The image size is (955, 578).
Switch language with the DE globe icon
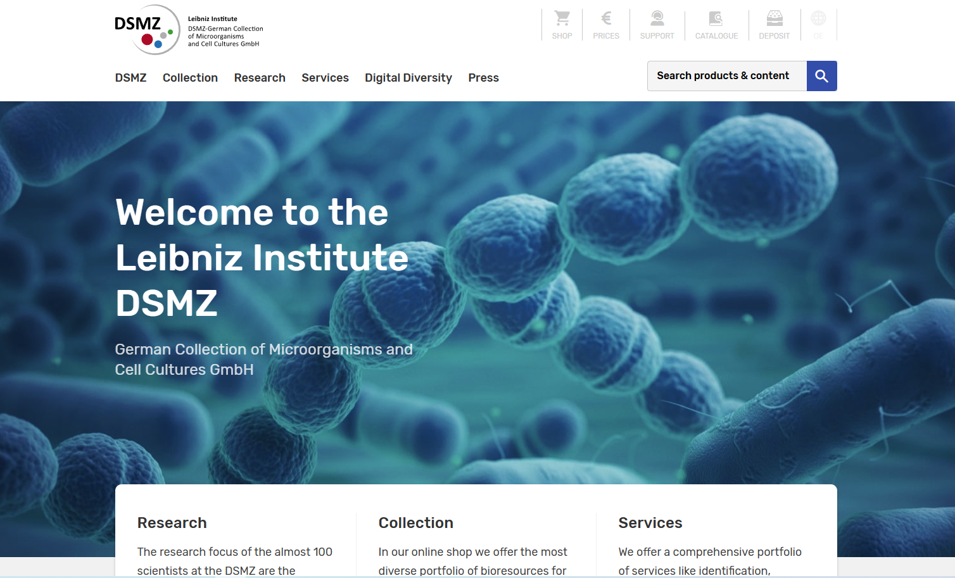pos(818,19)
